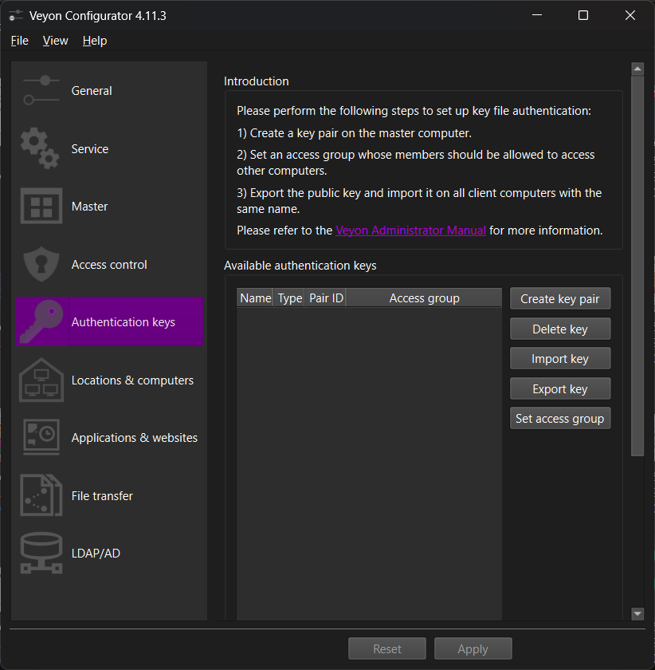Screen dimensions: 655x670
Task: Go to the LDAP/AD page label
Action: click(96, 554)
